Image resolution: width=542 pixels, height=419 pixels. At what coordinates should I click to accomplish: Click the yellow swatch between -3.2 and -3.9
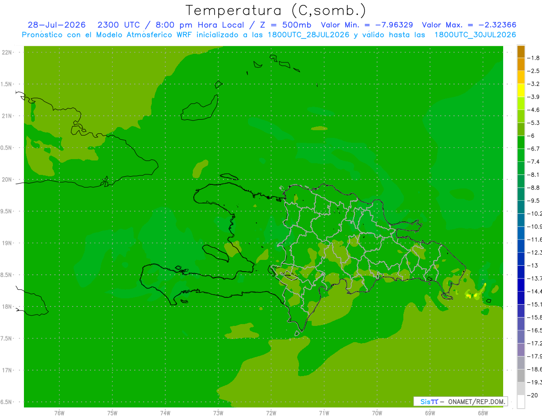click(521, 90)
